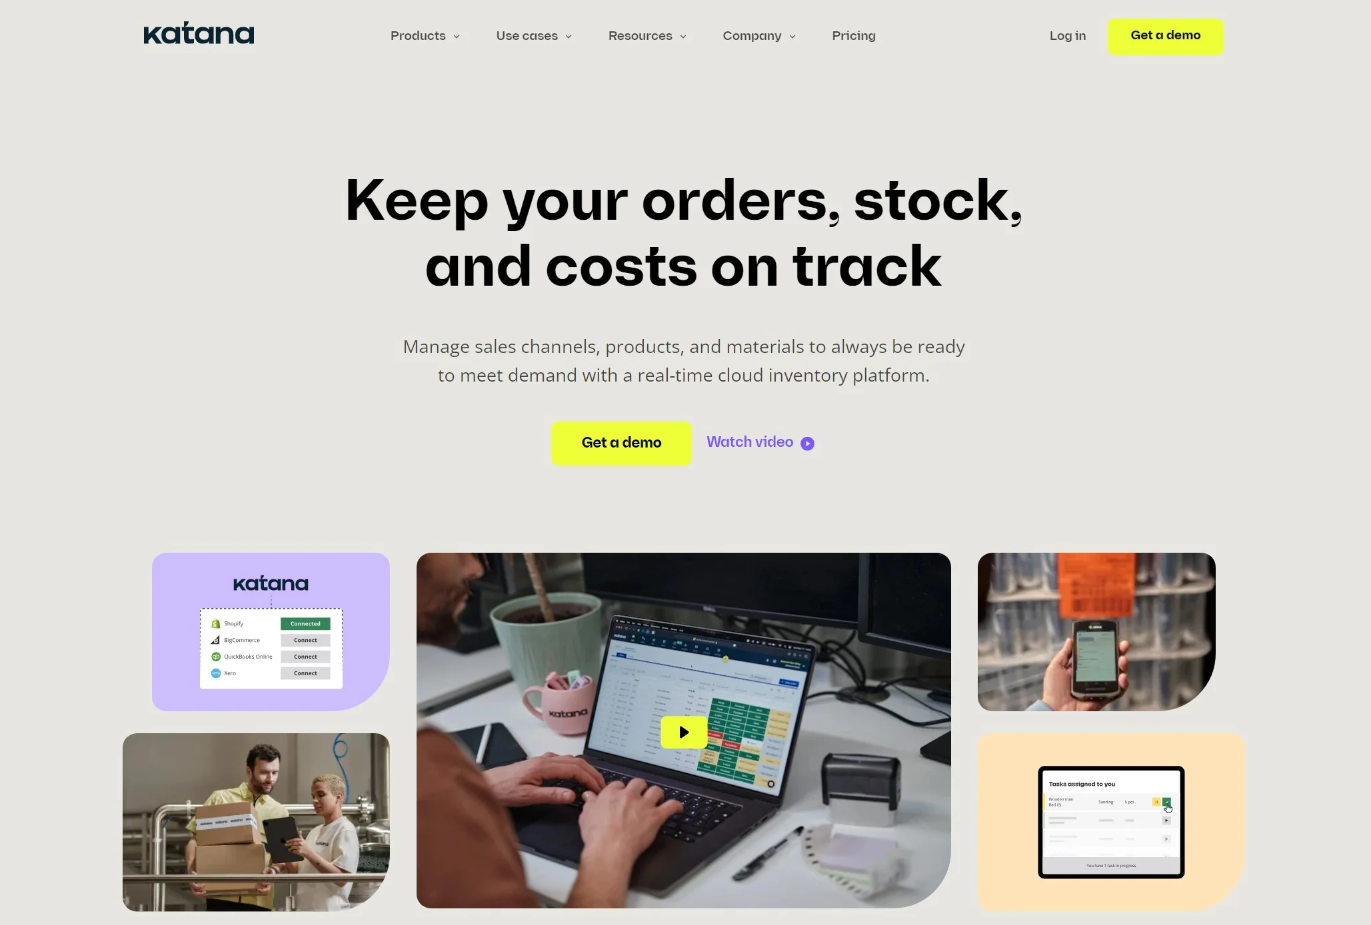Click the Pricing menu item
1371x925 pixels.
tap(853, 36)
